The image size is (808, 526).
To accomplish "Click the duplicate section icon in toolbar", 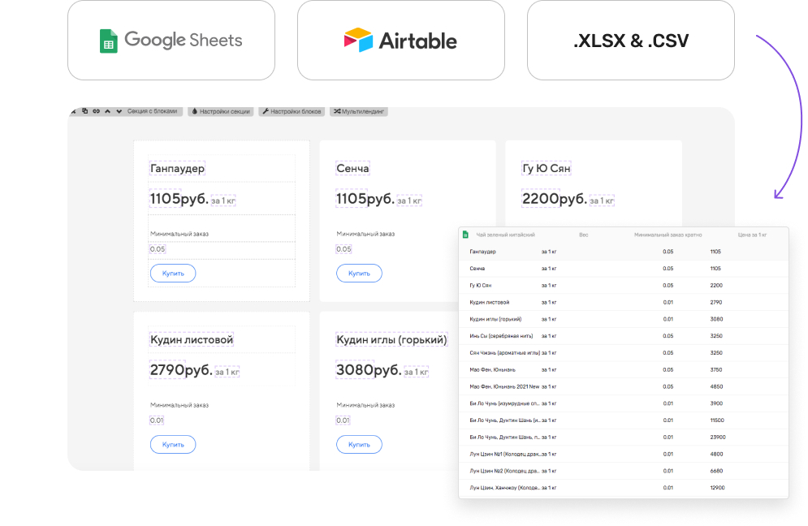I will (85, 111).
